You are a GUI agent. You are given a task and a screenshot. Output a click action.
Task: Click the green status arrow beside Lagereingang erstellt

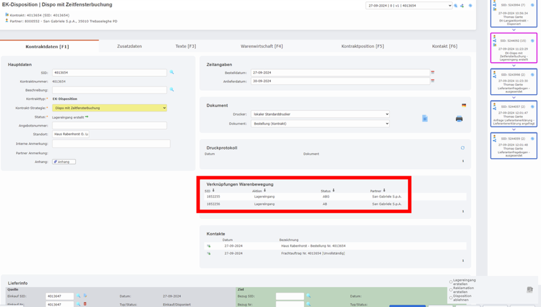coord(87,117)
